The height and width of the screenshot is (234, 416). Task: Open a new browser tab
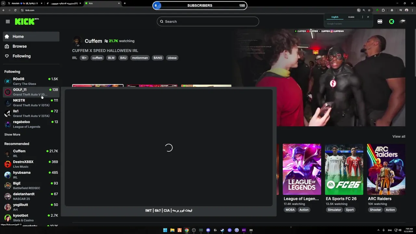pyautogui.click(x=124, y=3)
